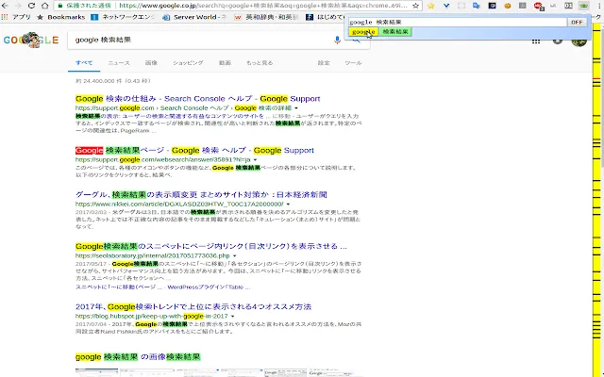The height and width of the screenshot is (377, 604).
Task: Open the Google Translate extension icon
Action: pyautogui.click(x=477, y=6)
